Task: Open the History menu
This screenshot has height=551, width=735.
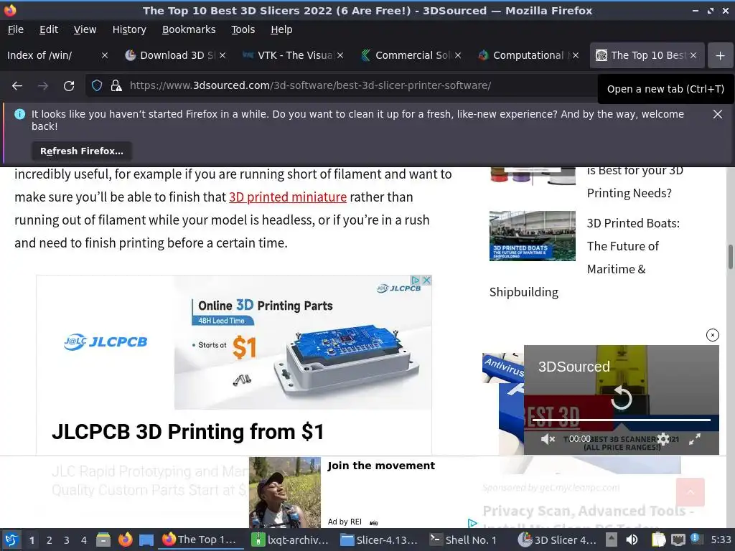Action: pos(129,29)
